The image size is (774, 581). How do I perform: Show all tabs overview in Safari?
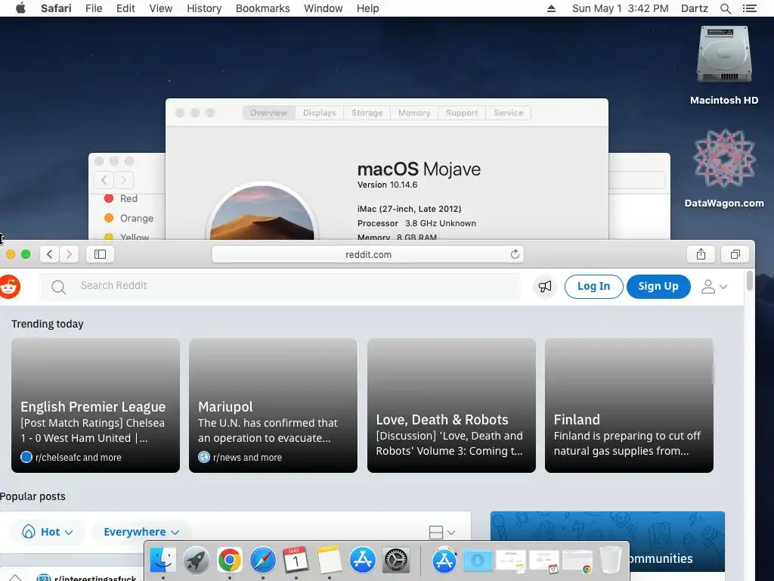735,254
